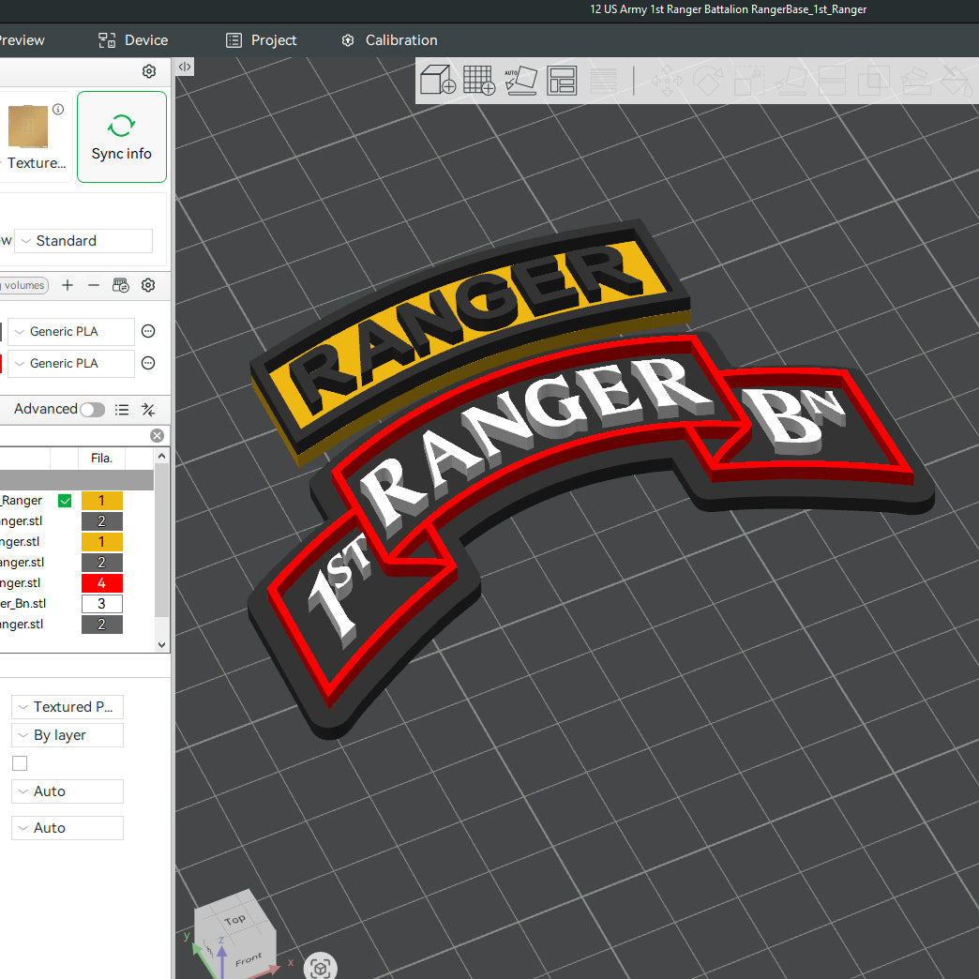Arrange all objects with the arrange icon
The width and height of the screenshot is (979, 979).
(562, 80)
